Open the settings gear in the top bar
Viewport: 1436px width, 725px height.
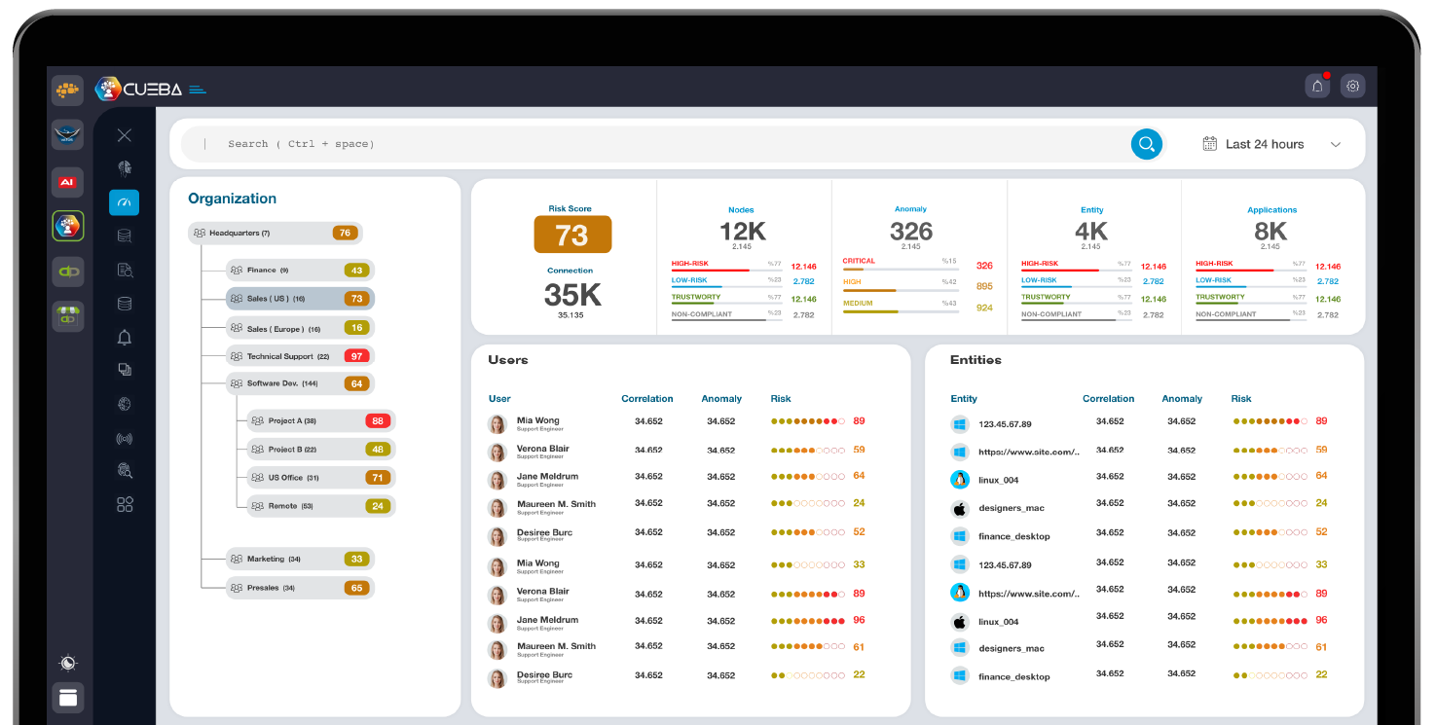(x=1352, y=86)
